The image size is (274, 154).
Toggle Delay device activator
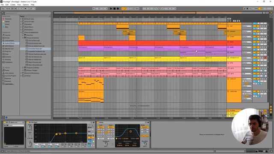point(98,122)
